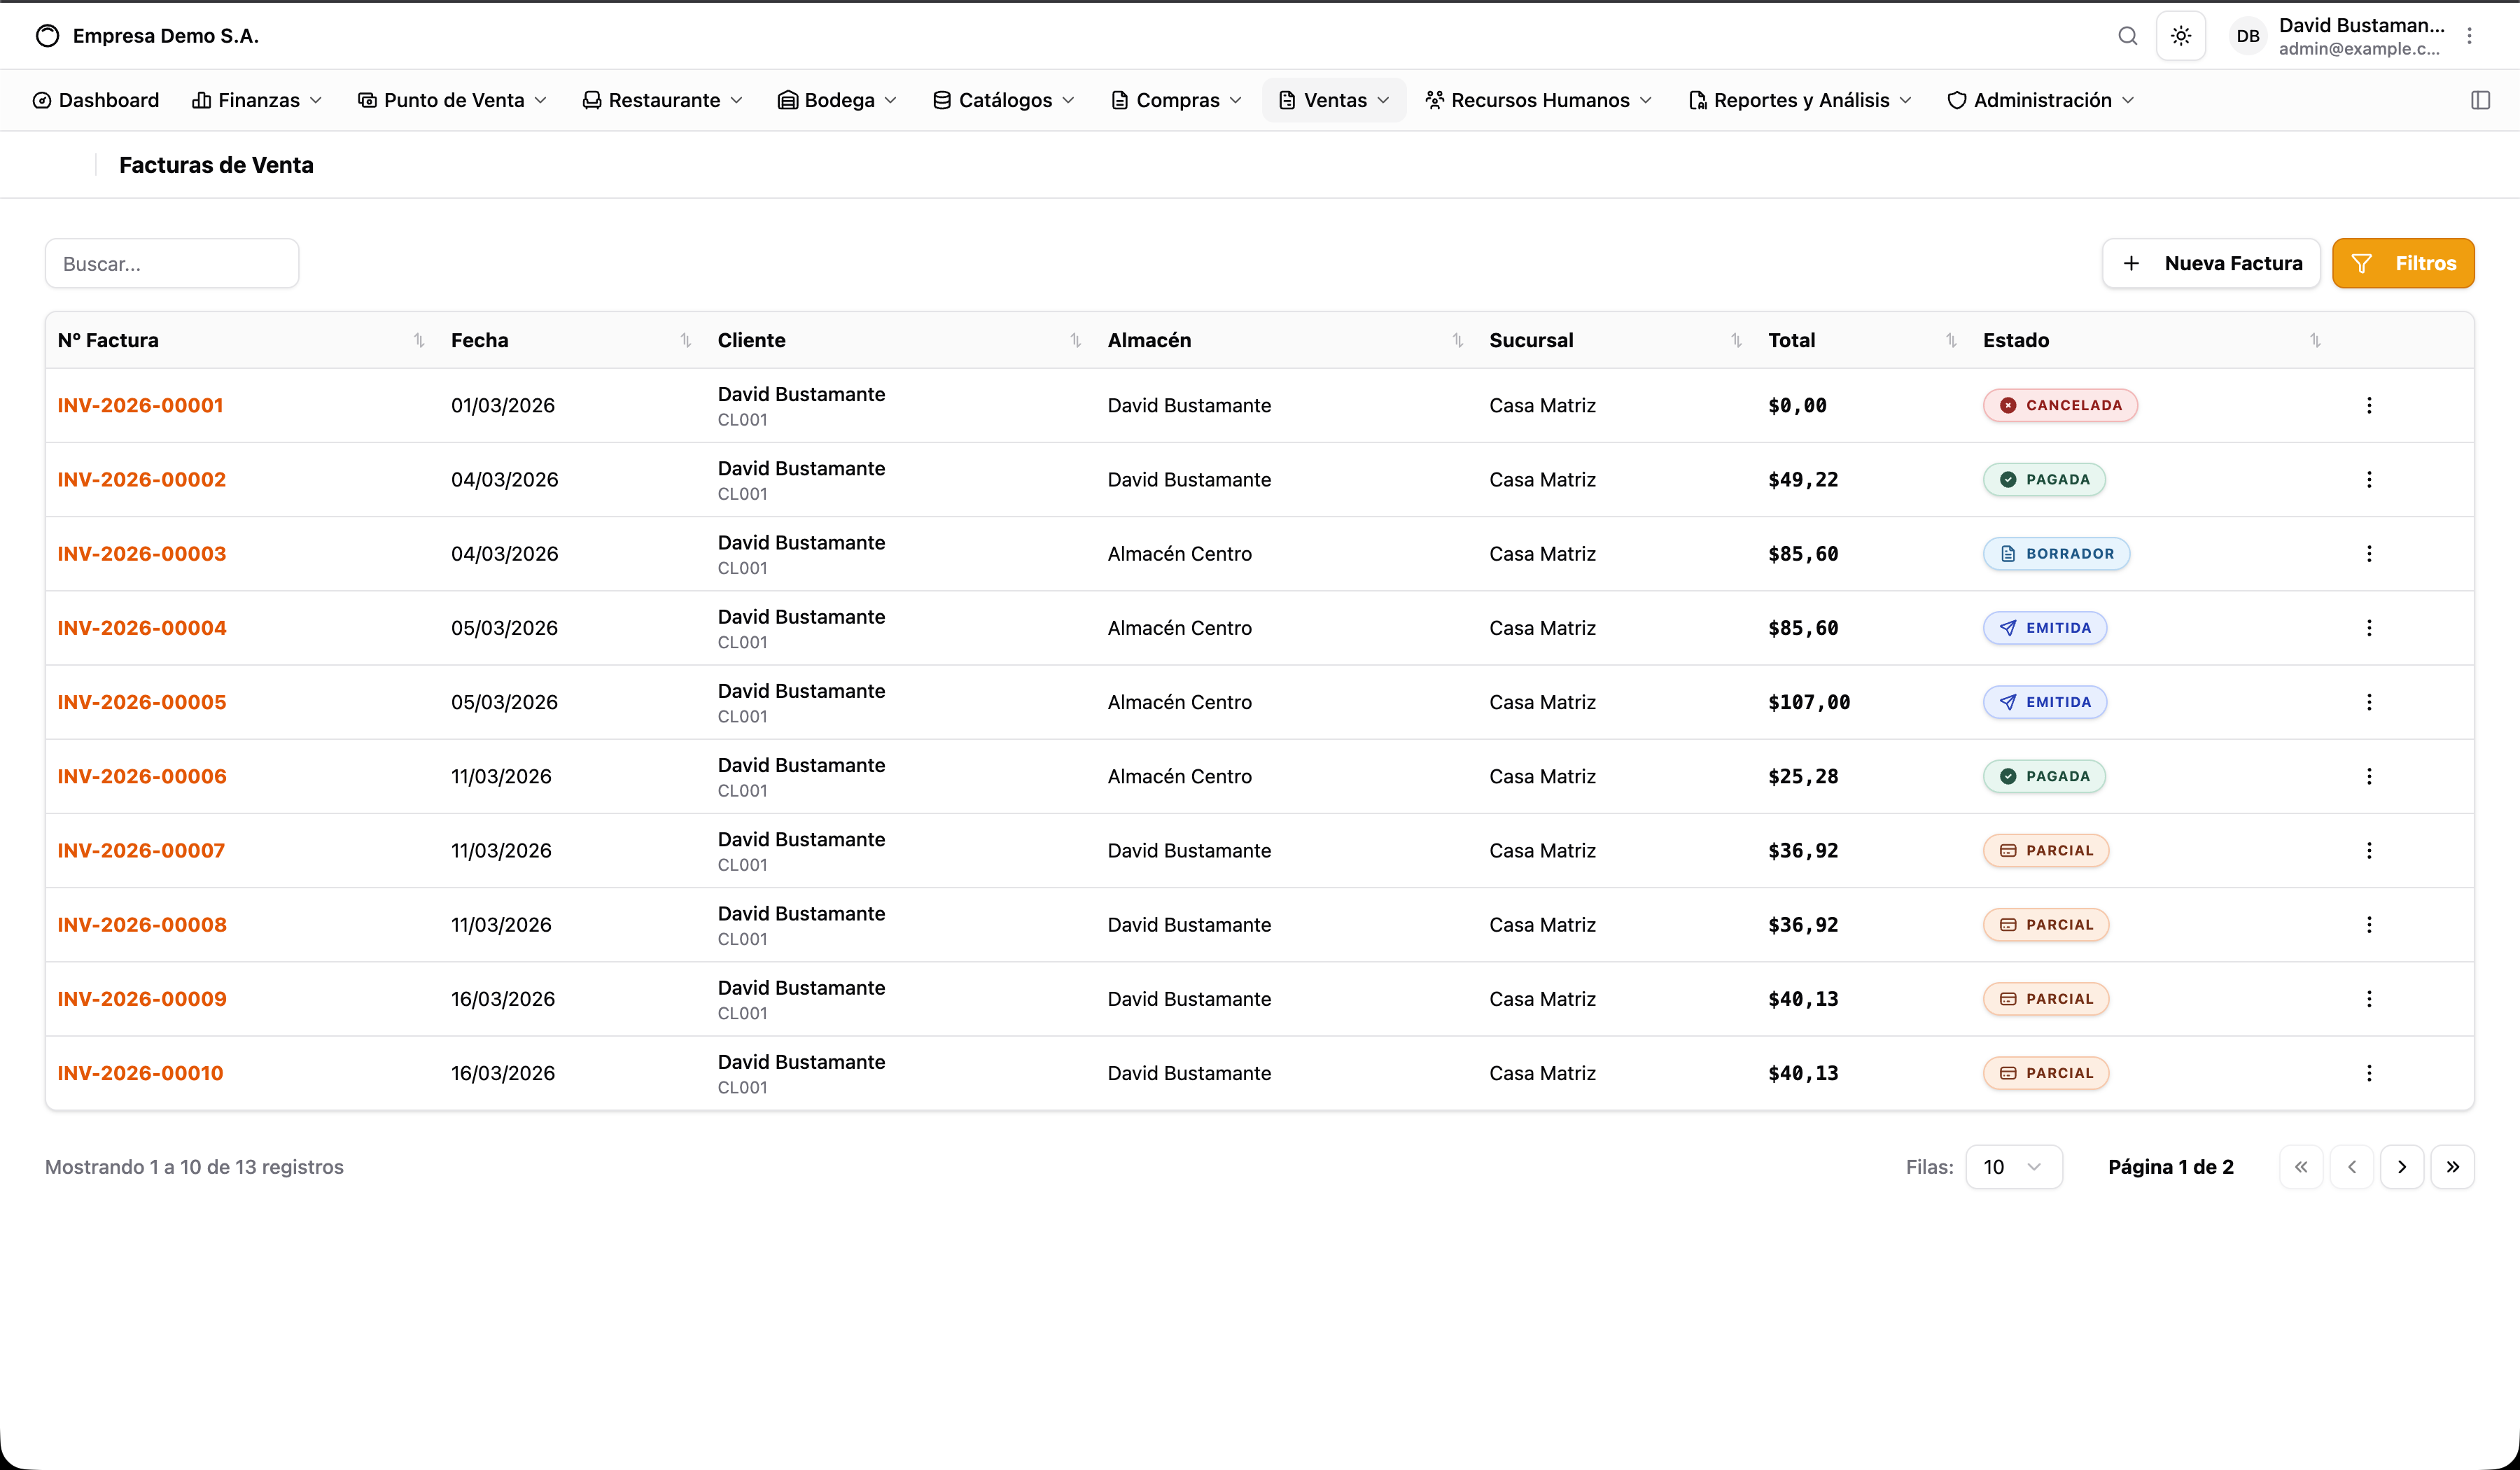Expand the Bodega menu
The height and width of the screenshot is (1470, 2520).
[838, 100]
